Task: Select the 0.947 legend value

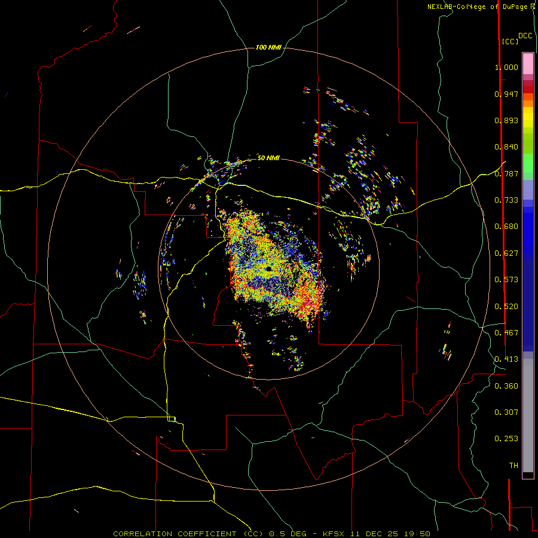Action: click(506, 94)
